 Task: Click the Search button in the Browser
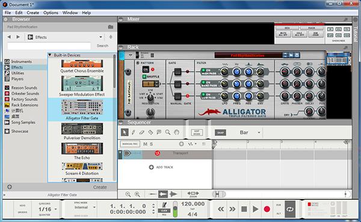pyautogui.click(x=102, y=46)
